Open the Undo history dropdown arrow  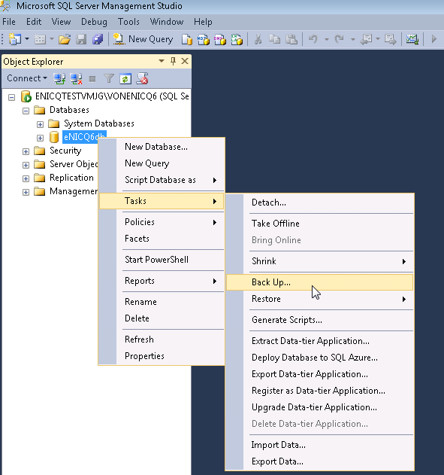(x=326, y=39)
